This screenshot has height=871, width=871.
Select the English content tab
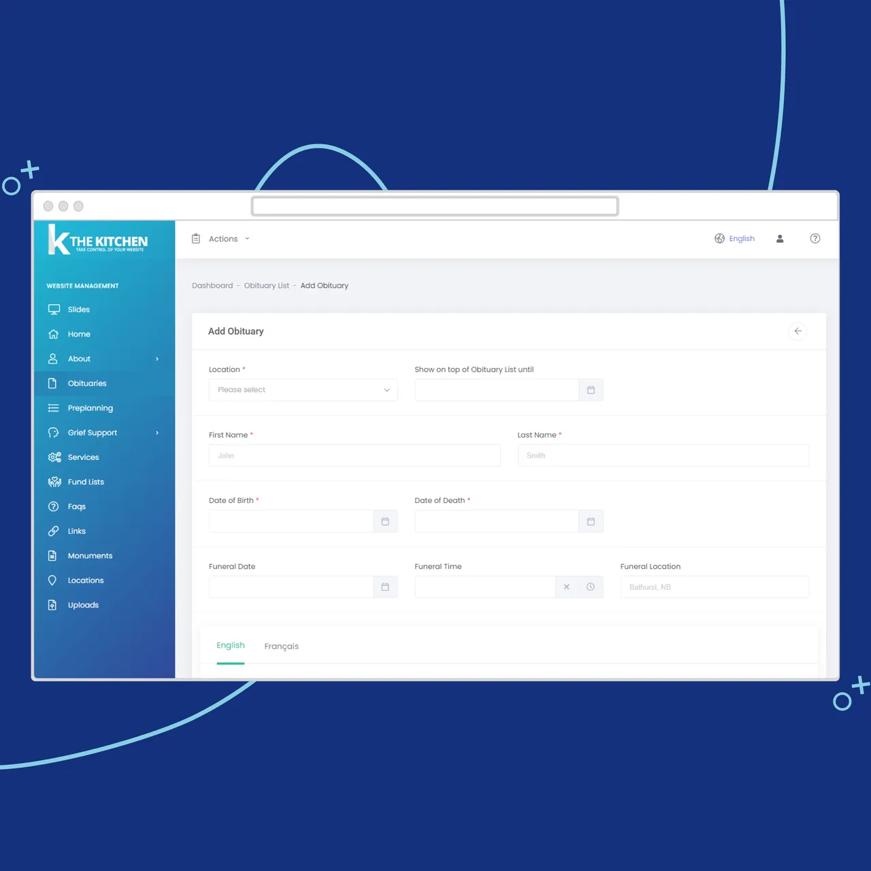coord(230,645)
